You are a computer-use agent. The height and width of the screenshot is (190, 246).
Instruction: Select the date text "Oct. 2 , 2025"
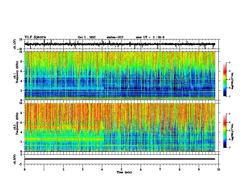(87, 37)
